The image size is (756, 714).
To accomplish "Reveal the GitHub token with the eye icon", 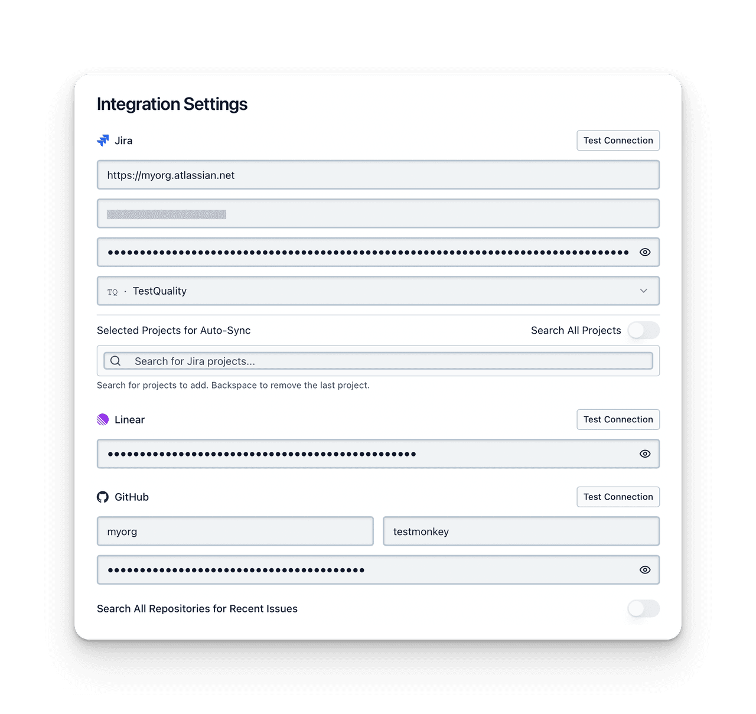I will 644,570.
